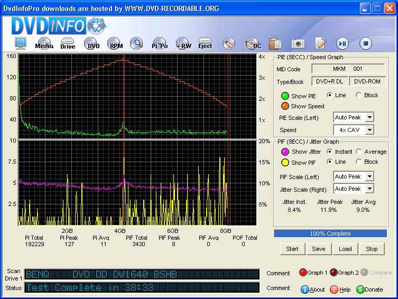Select Average jitter radio button
398x299 pixels.
tap(359, 152)
